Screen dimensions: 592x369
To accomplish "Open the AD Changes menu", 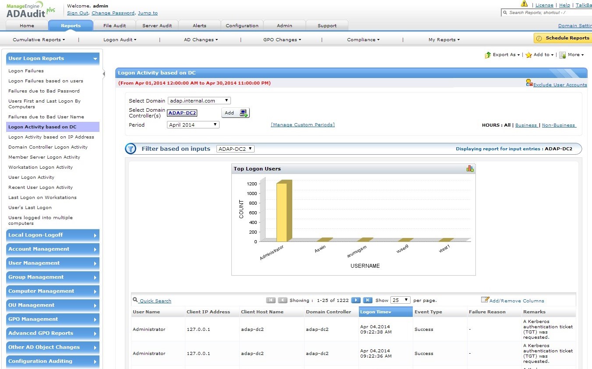I will pyautogui.click(x=201, y=39).
